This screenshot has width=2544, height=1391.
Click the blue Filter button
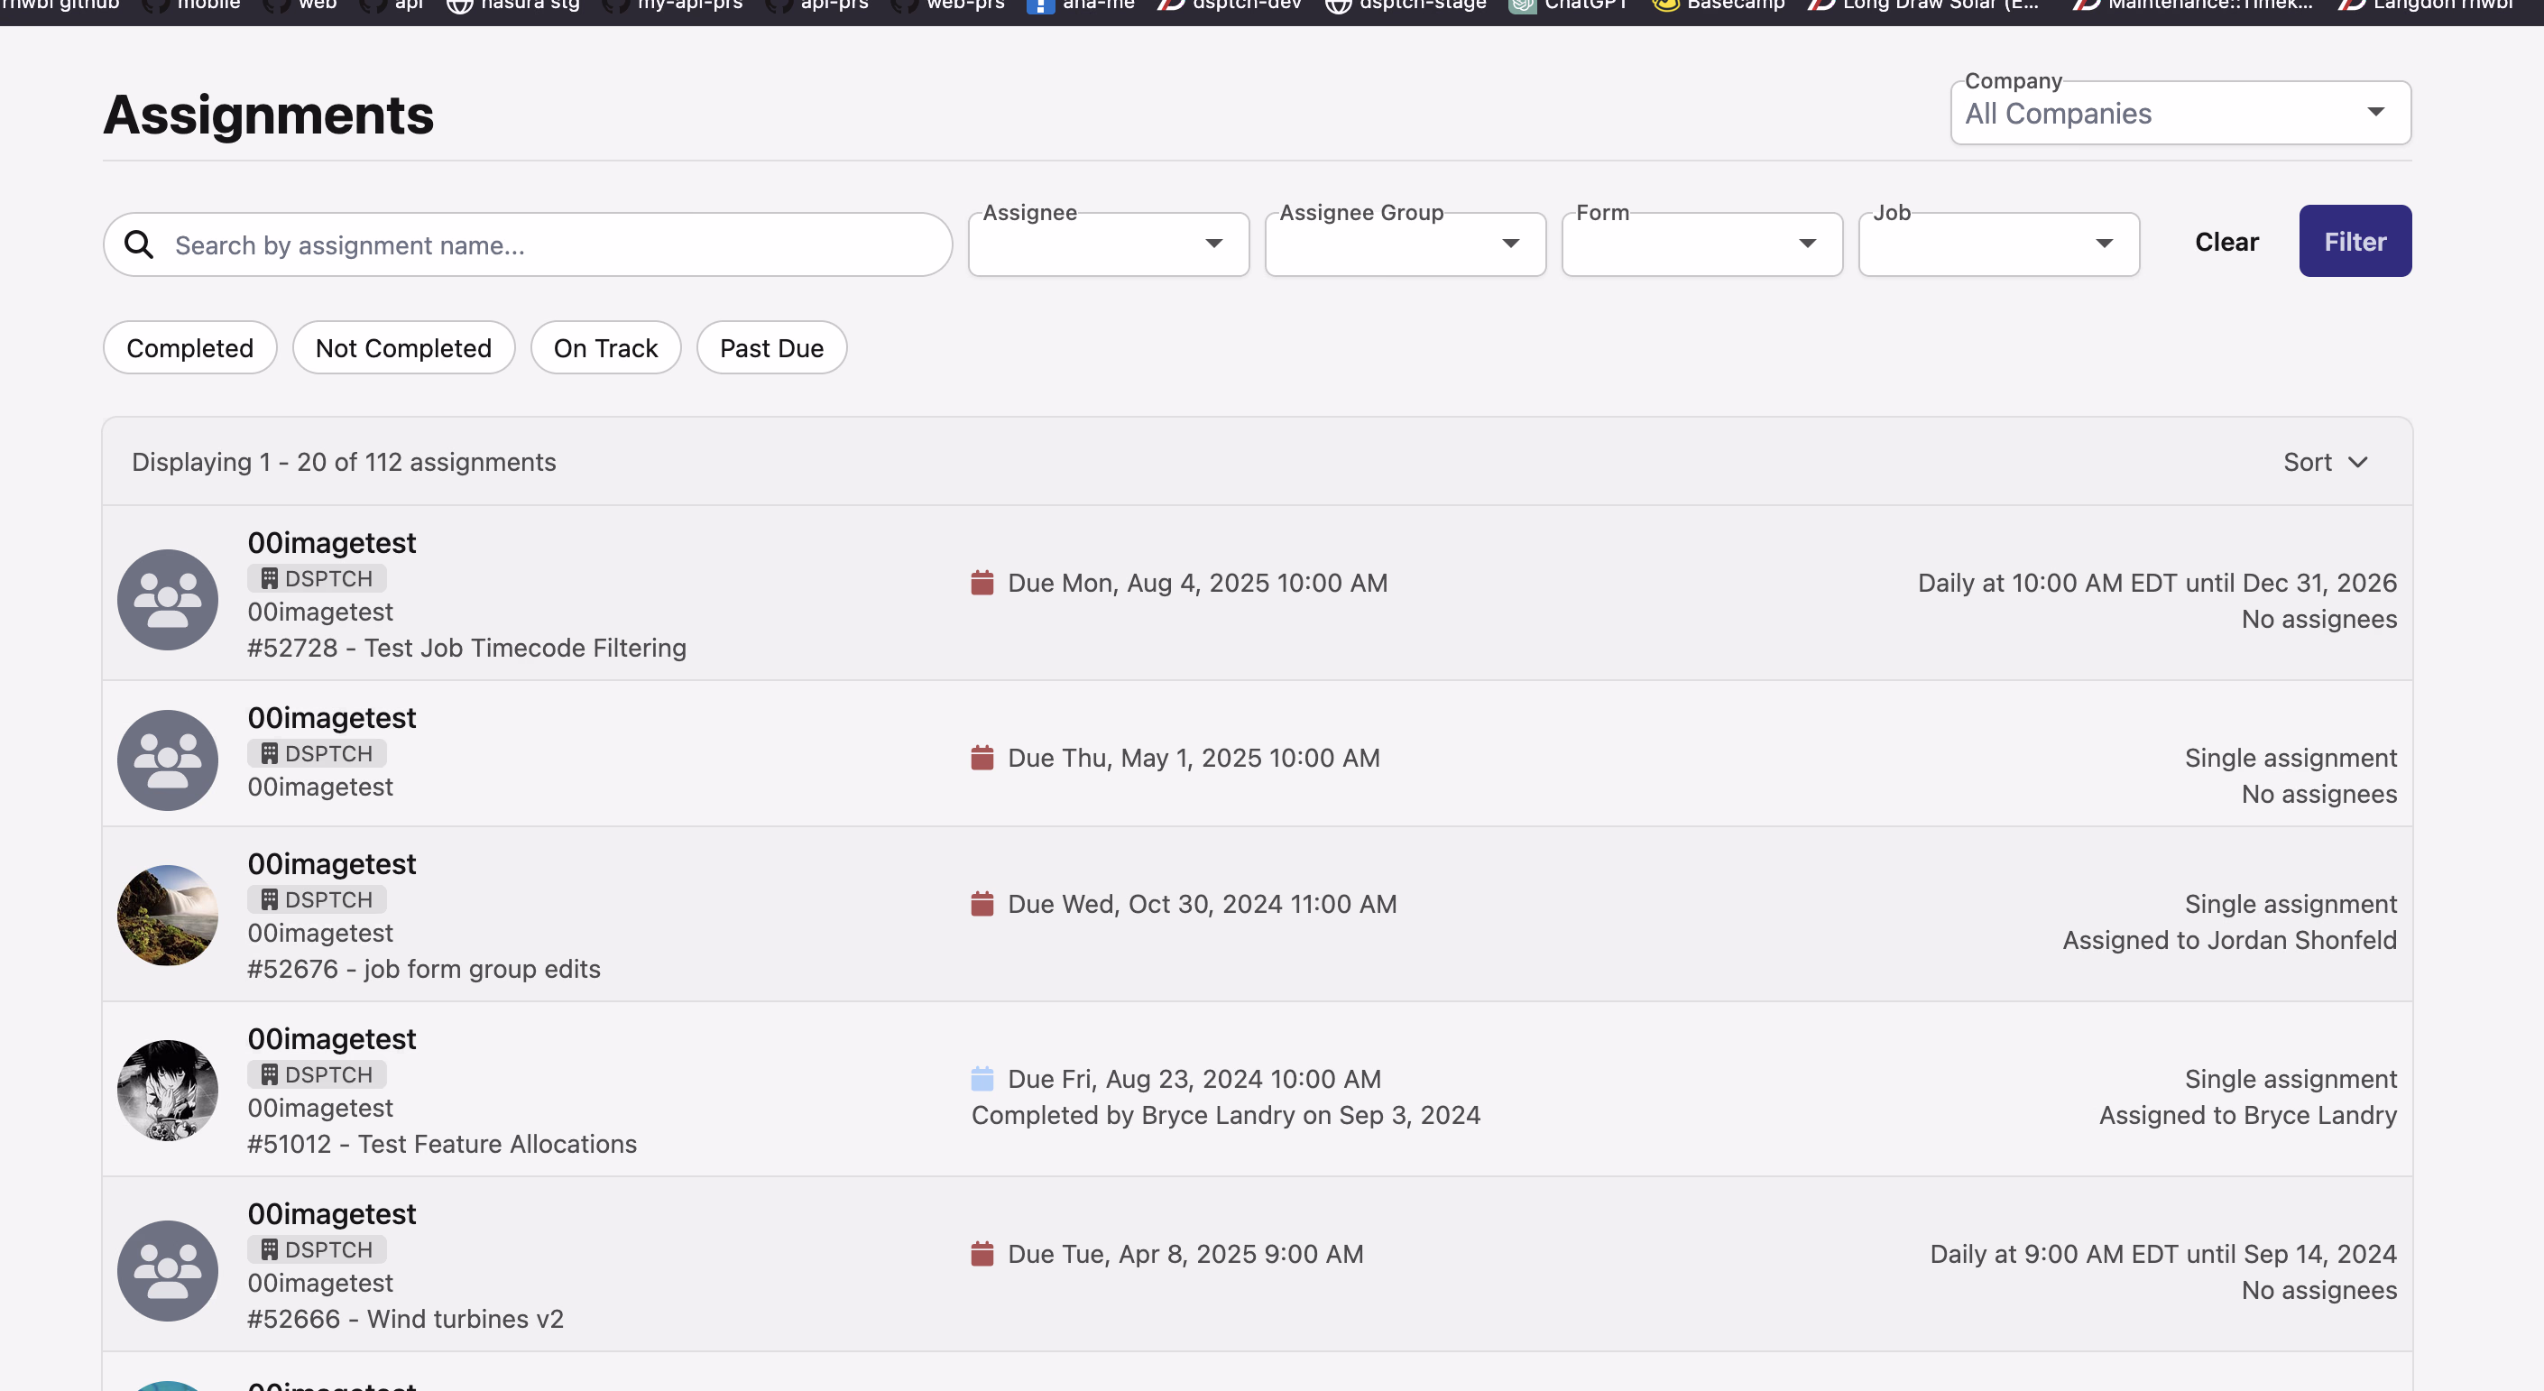[2355, 241]
